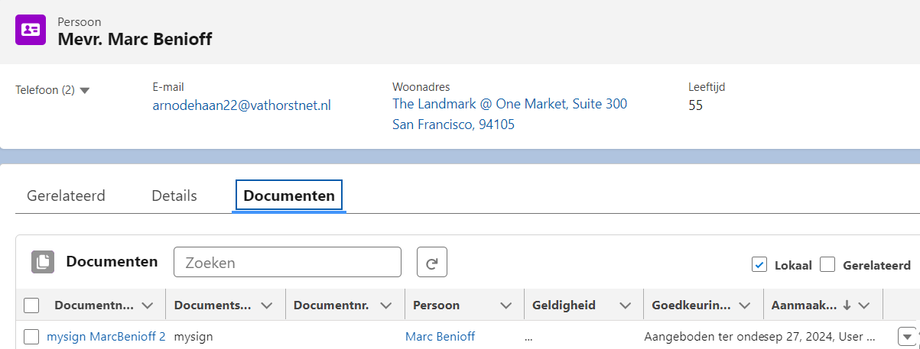
Task: Open row actions menu for mysign document
Action: tap(907, 336)
